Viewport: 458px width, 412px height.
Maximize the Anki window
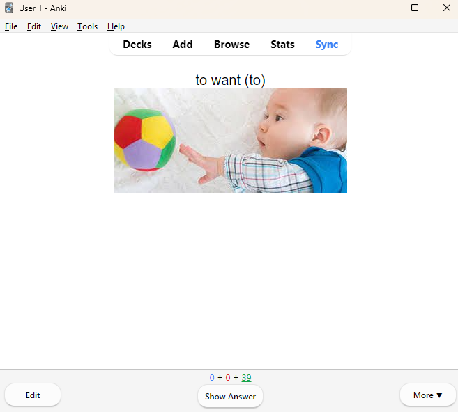(x=415, y=8)
